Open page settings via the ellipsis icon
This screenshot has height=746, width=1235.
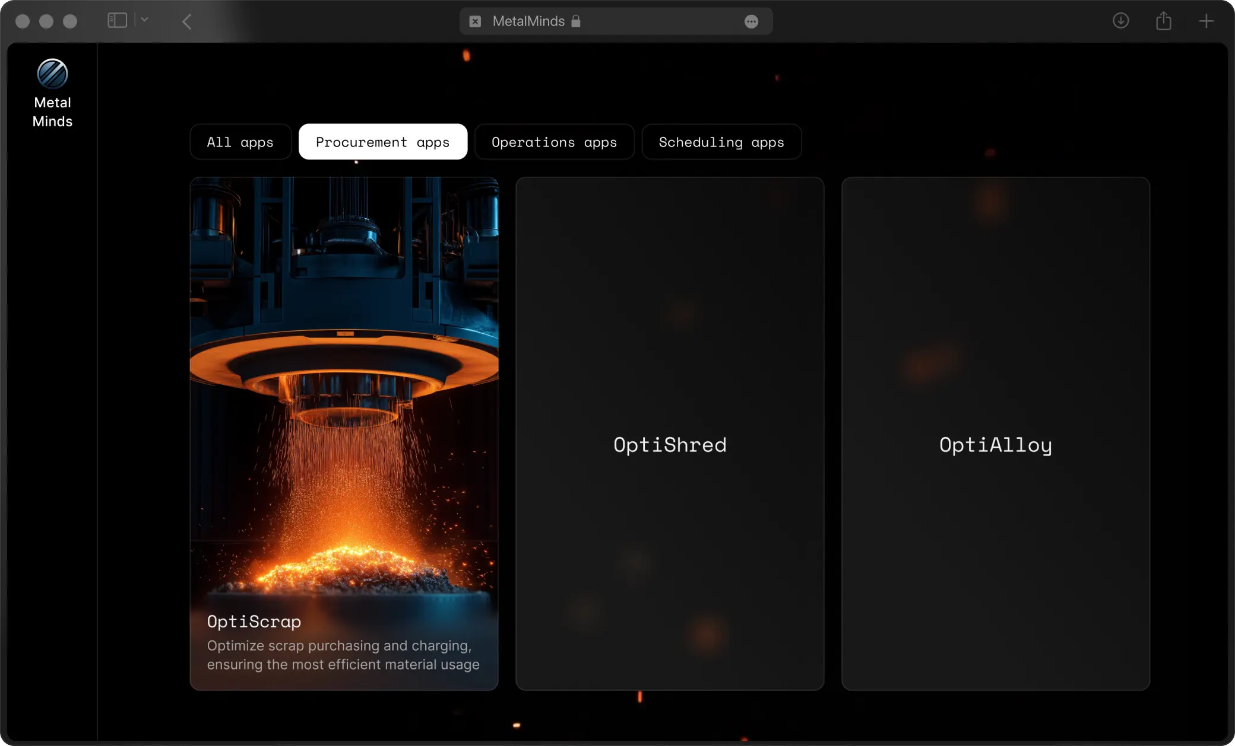(750, 21)
